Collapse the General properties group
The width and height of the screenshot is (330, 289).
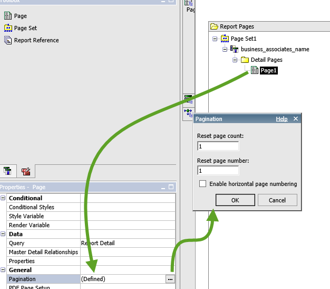pyautogui.click(x=3, y=269)
